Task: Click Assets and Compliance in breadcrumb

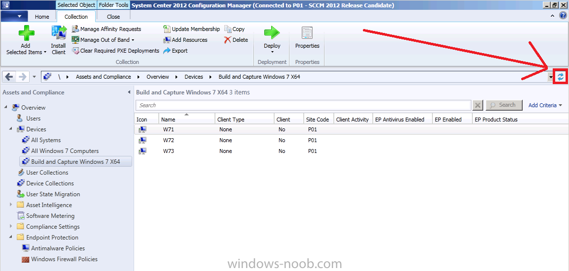Action: coord(104,77)
